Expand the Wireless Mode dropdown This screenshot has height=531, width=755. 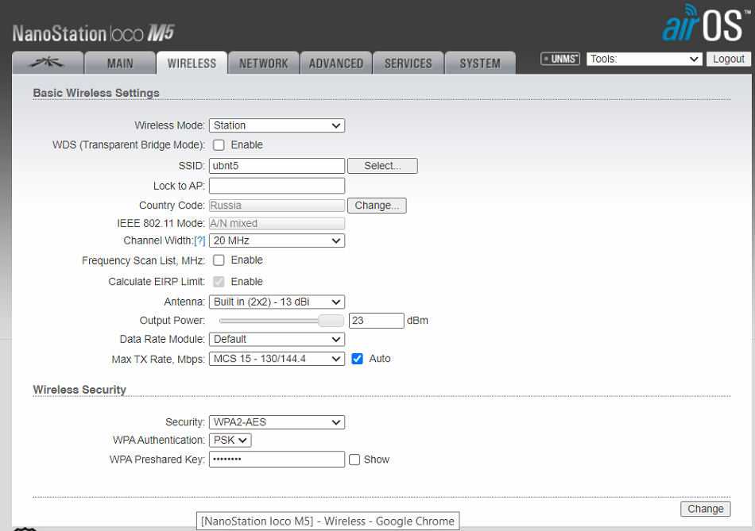click(277, 125)
